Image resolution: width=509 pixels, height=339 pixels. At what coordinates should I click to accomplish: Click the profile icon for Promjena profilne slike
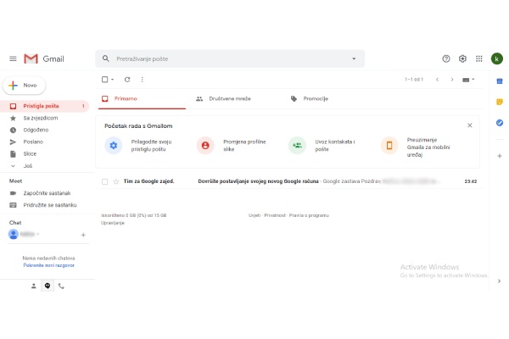coord(205,145)
